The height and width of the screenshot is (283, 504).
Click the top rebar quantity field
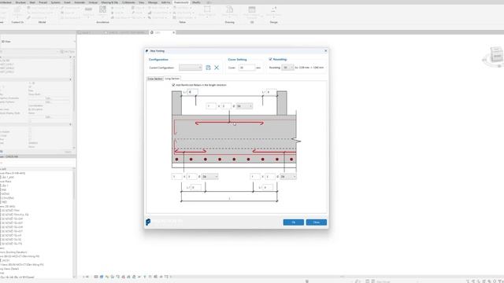point(211,106)
